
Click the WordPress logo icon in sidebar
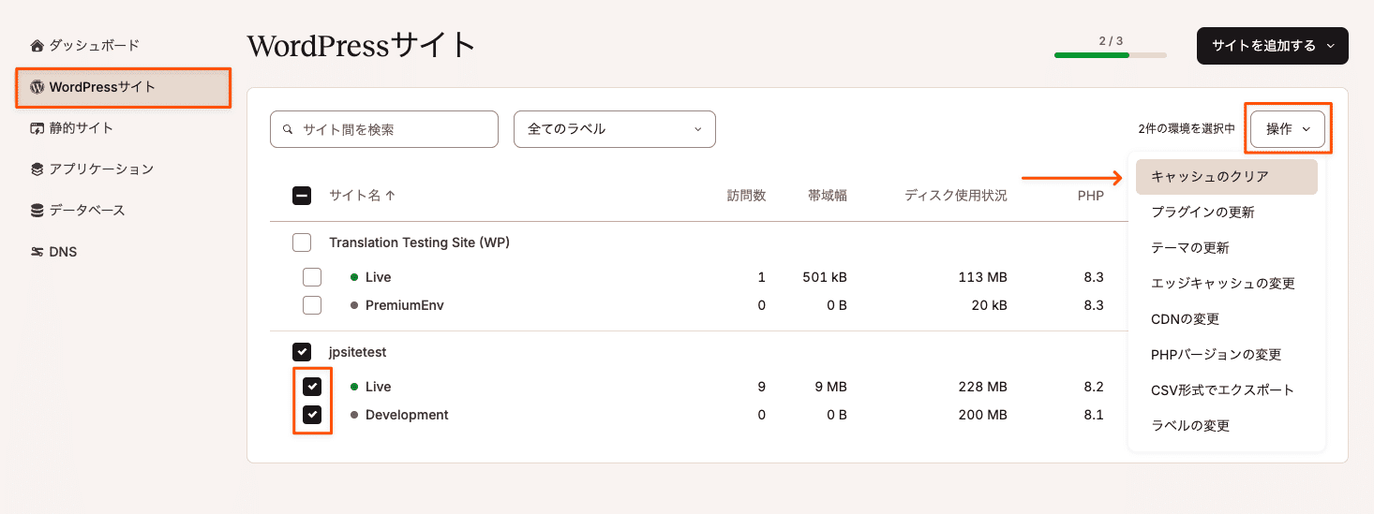click(x=37, y=87)
